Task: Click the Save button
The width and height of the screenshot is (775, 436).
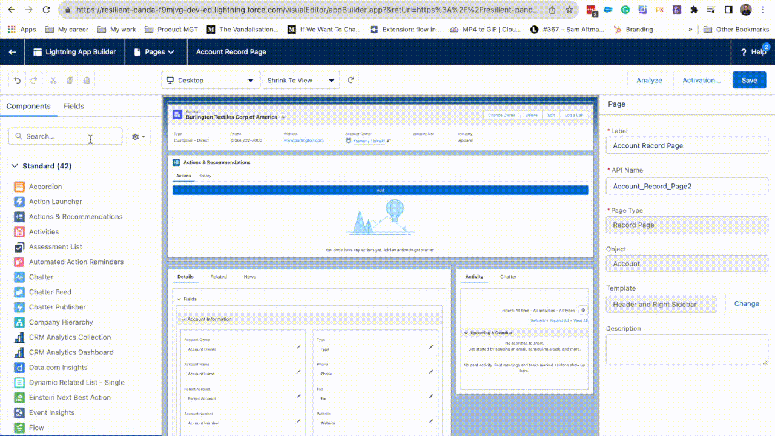Action: point(749,79)
